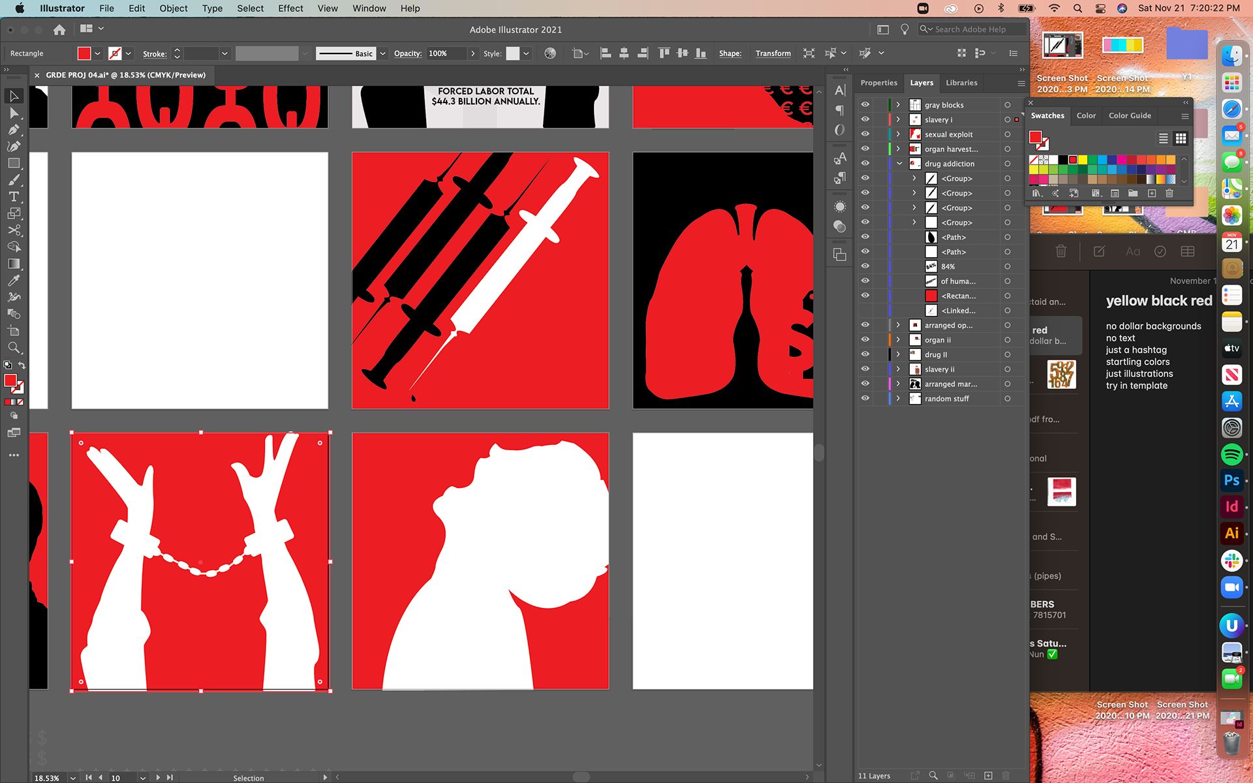Hide the random stuff layer
Viewport: 1253px width, 783px height.
click(x=865, y=398)
